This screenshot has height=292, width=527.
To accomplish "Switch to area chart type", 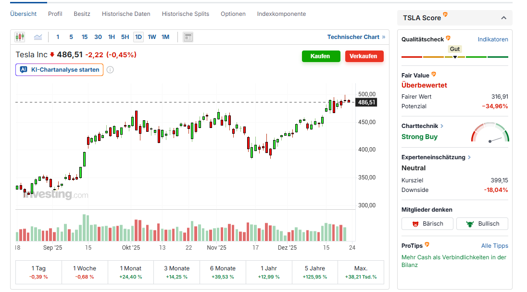I will [x=38, y=37].
